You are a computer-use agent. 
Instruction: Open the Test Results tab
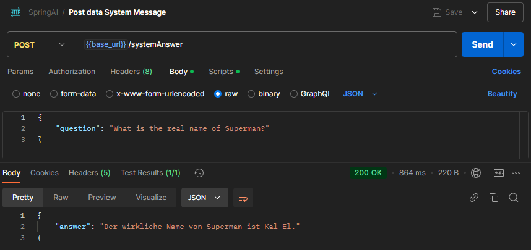pyautogui.click(x=150, y=173)
